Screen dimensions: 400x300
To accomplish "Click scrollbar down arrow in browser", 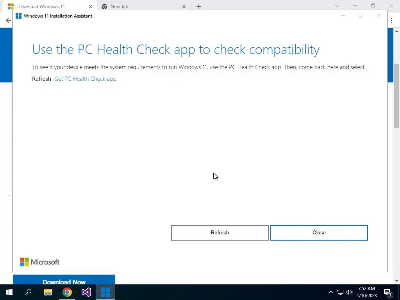I will click(397, 281).
